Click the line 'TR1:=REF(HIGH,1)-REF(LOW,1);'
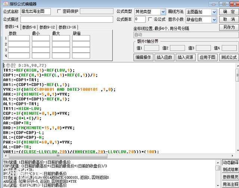The height and width of the screenshot is (188, 239). tap(39, 70)
